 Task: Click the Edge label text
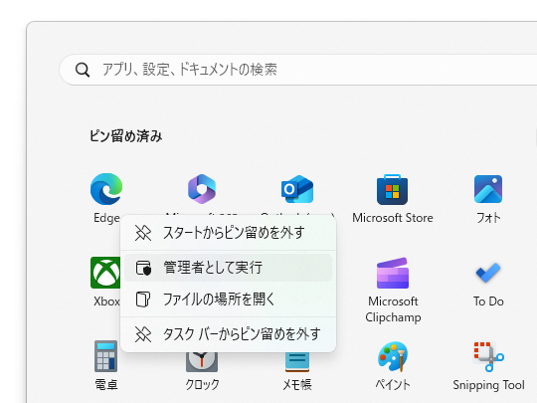point(106,218)
